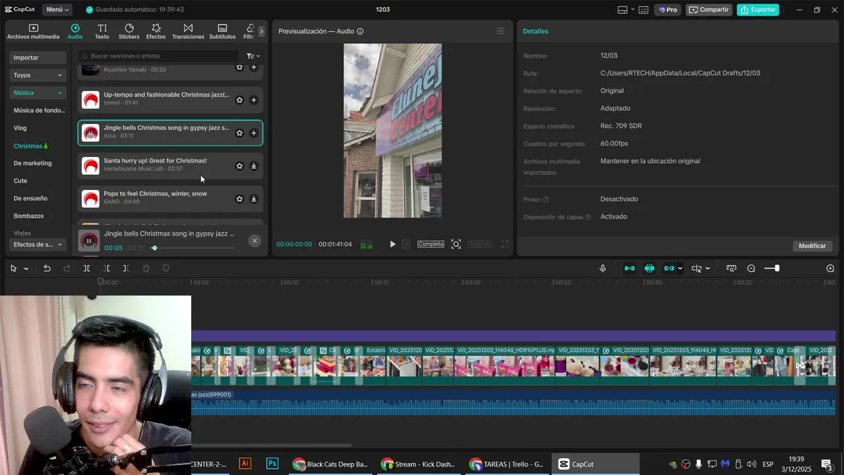The image size is (844, 475).
Task: Open Photoshop from the taskbar
Action: coord(272,464)
